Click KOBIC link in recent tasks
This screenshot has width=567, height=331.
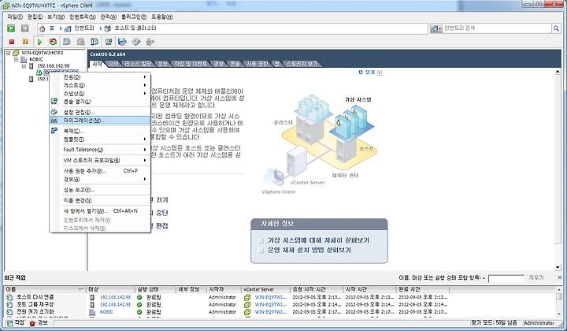click(106, 312)
